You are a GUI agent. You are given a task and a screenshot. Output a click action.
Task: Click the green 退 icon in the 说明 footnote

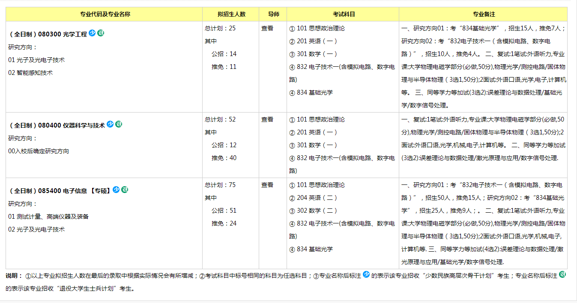563,275
